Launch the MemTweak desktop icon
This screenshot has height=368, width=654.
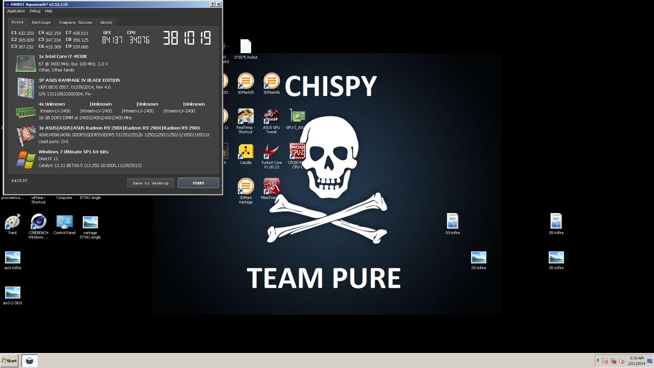click(x=271, y=189)
